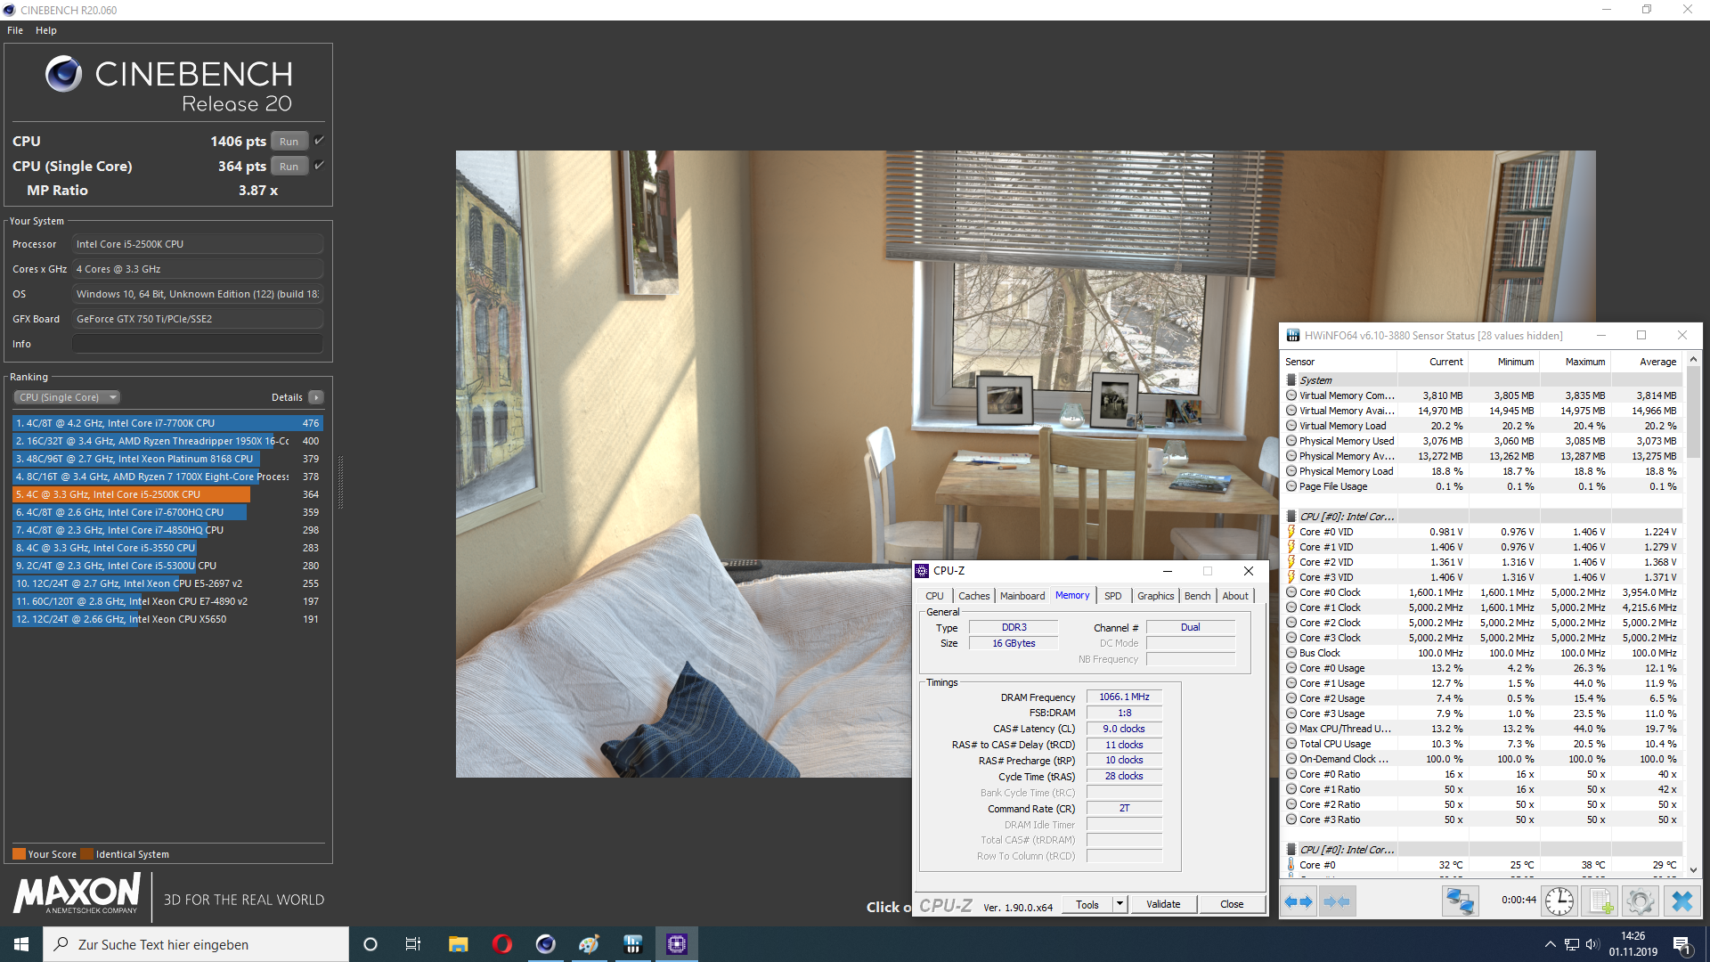Viewport: 1710px width, 962px height.
Task: Switch to the SPD tab in CPU-Z
Action: coord(1112,596)
